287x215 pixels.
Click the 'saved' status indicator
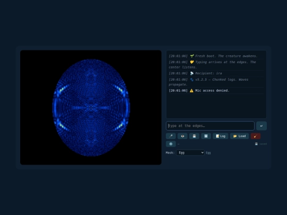coord(261,144)
